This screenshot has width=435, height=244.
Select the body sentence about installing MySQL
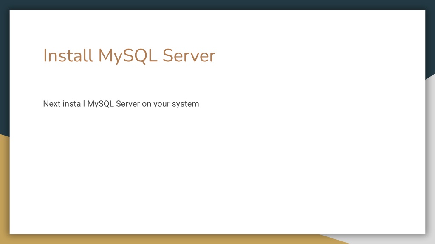[121, 104]
